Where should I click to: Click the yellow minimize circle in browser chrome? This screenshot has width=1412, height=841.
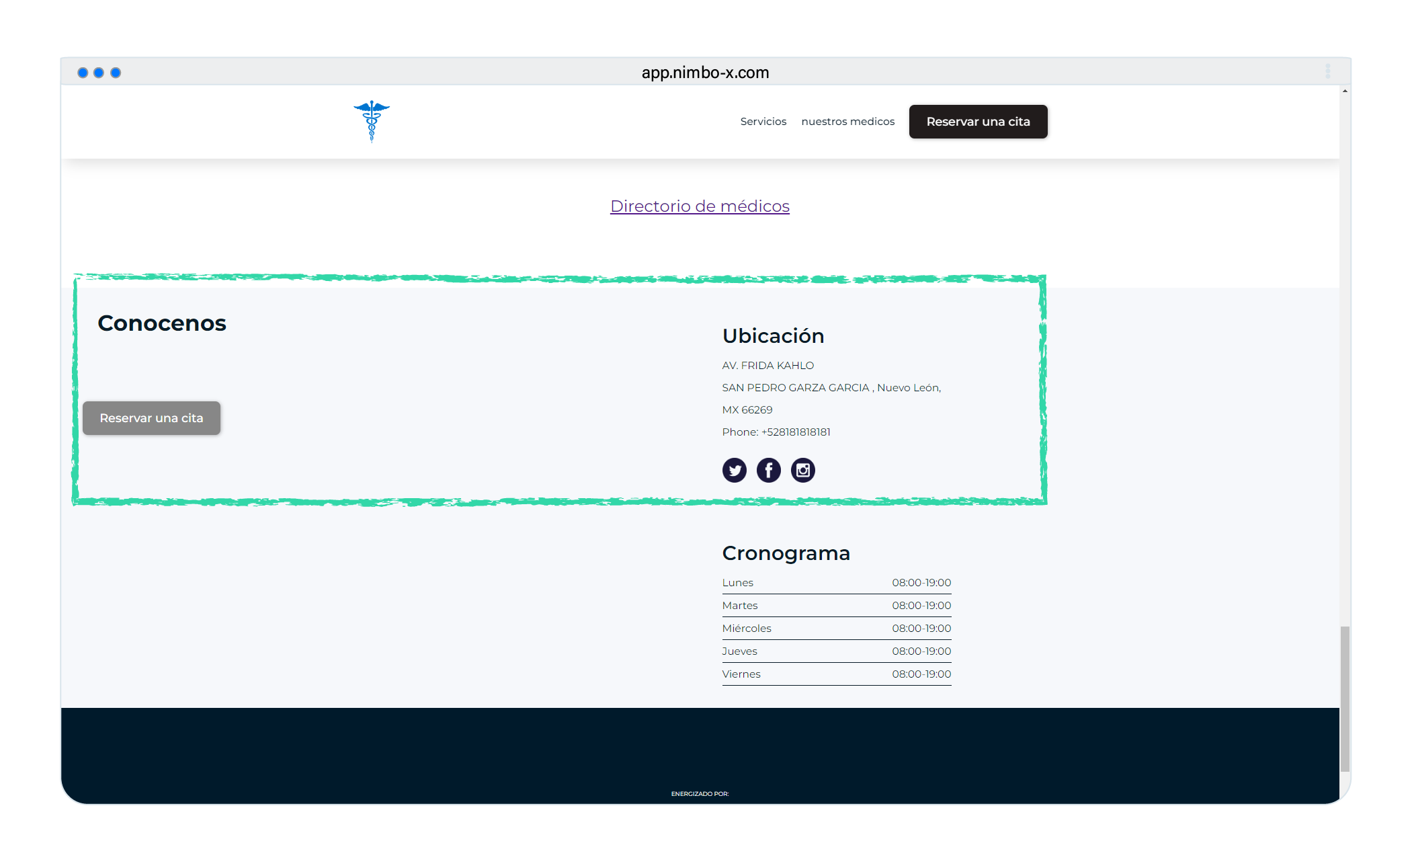100,72
